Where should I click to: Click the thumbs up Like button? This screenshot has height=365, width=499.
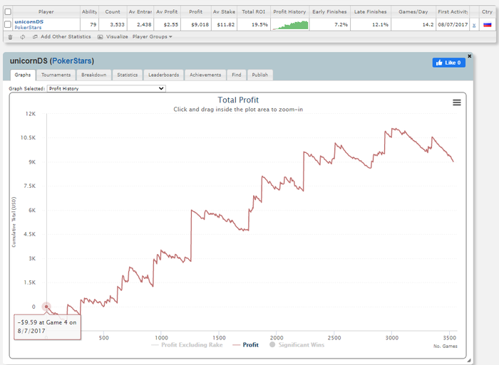pyautogui.click(x=448, y=63)
